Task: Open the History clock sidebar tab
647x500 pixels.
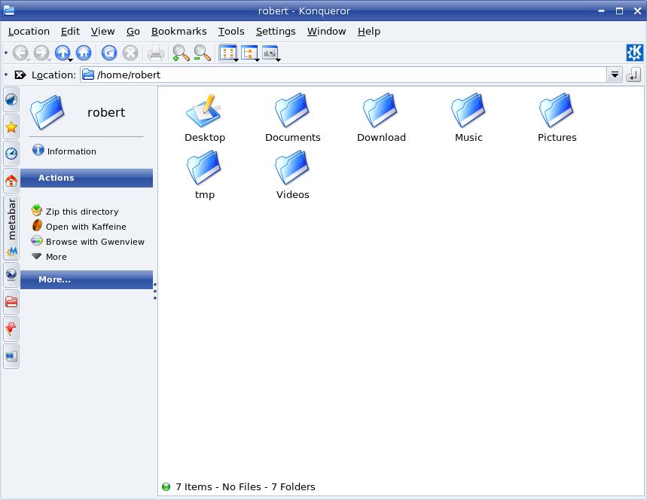Action: [11, 154]
